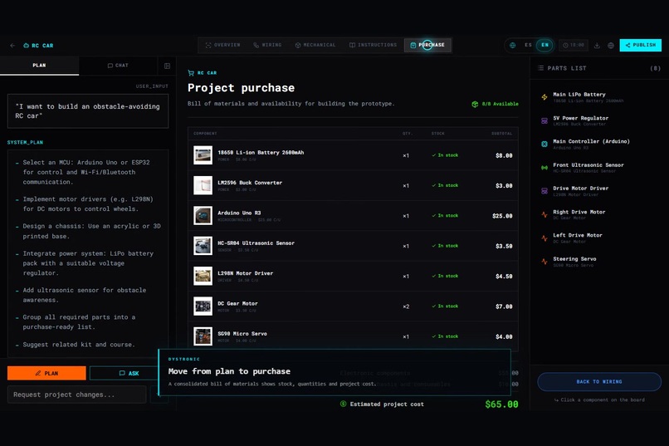Click the user input prompt box
669x446 pixels.
point(88,111)
